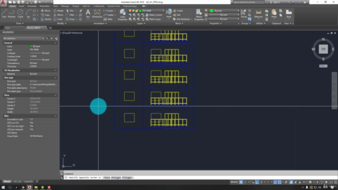Screen dimensions: 338x190
Task: Activate the Move command
Action: pos(45,11)
